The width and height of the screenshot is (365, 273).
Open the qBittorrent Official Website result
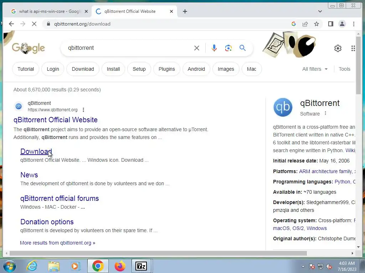55,120
